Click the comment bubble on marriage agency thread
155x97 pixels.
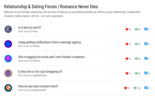click(146, 44)
